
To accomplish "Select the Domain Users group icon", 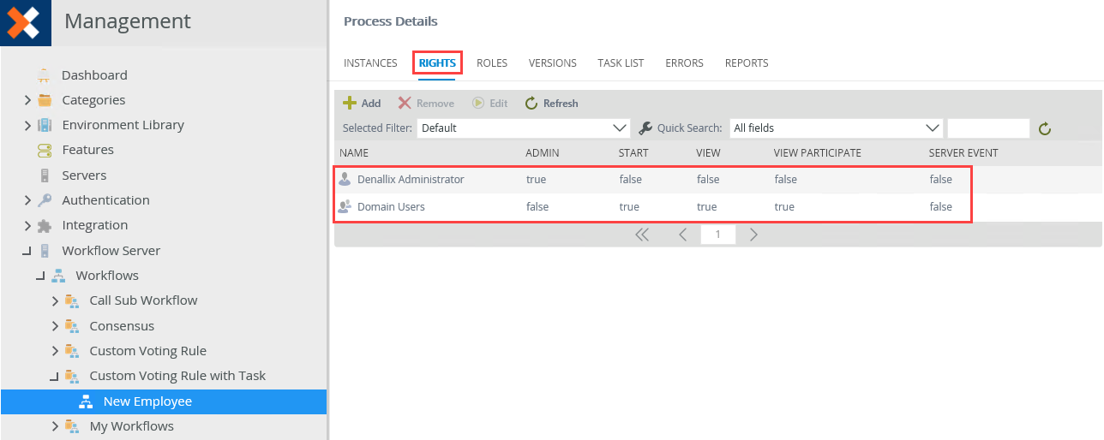I will [x=345, y=206].
